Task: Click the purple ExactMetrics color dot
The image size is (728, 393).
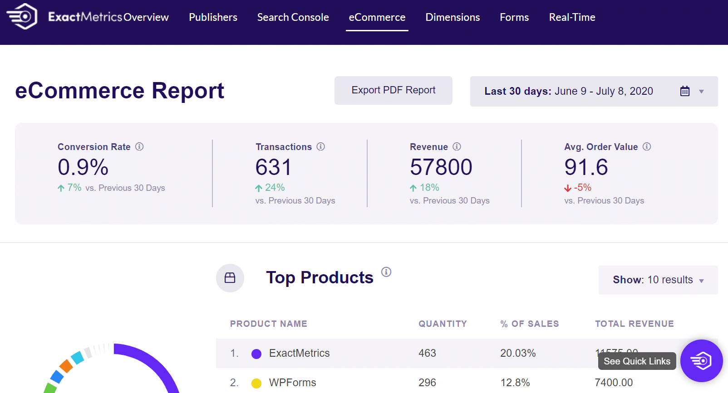Action: (x=256, y=354)
